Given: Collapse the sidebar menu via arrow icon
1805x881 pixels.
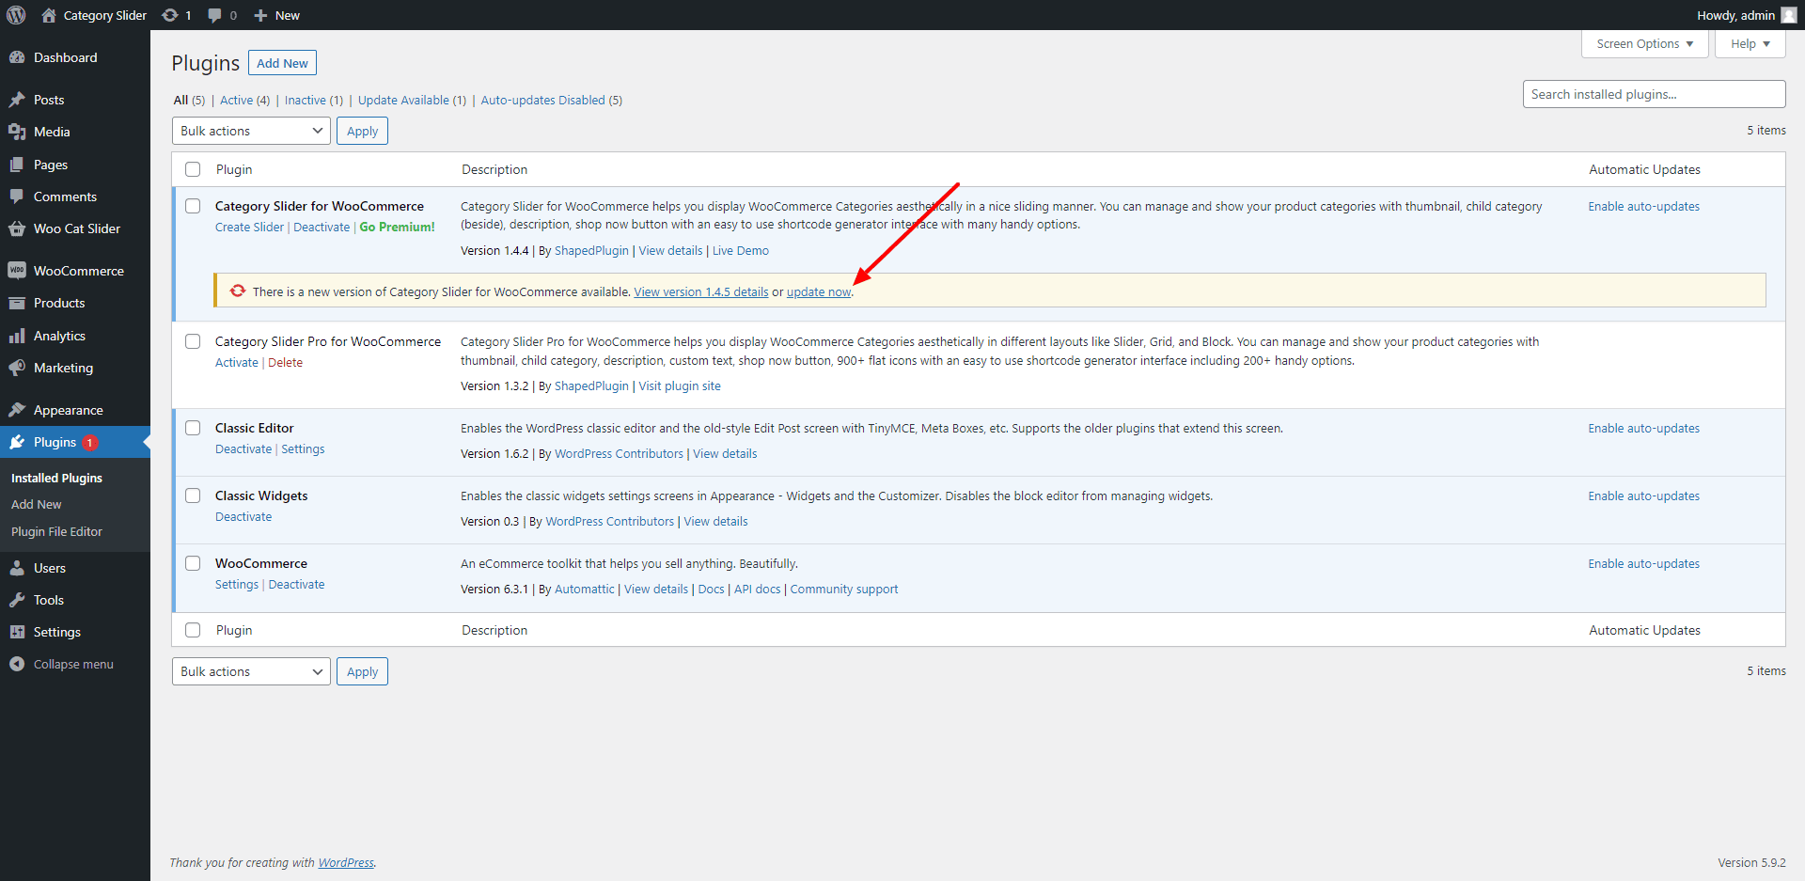Looking at the screenshot, I should [17, 664].
